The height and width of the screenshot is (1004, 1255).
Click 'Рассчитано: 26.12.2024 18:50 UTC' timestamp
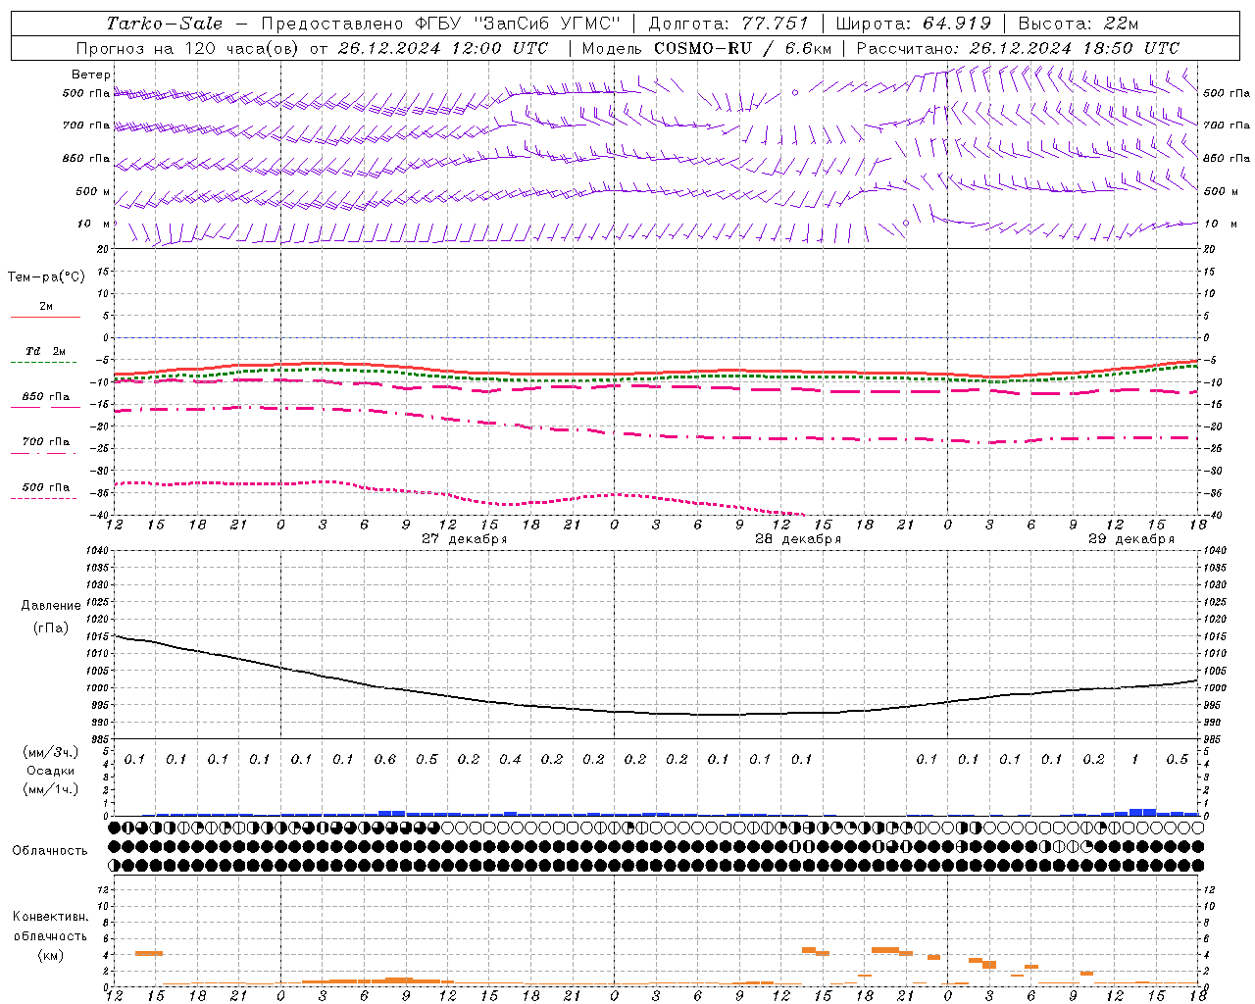click(x=1018, y=48)
